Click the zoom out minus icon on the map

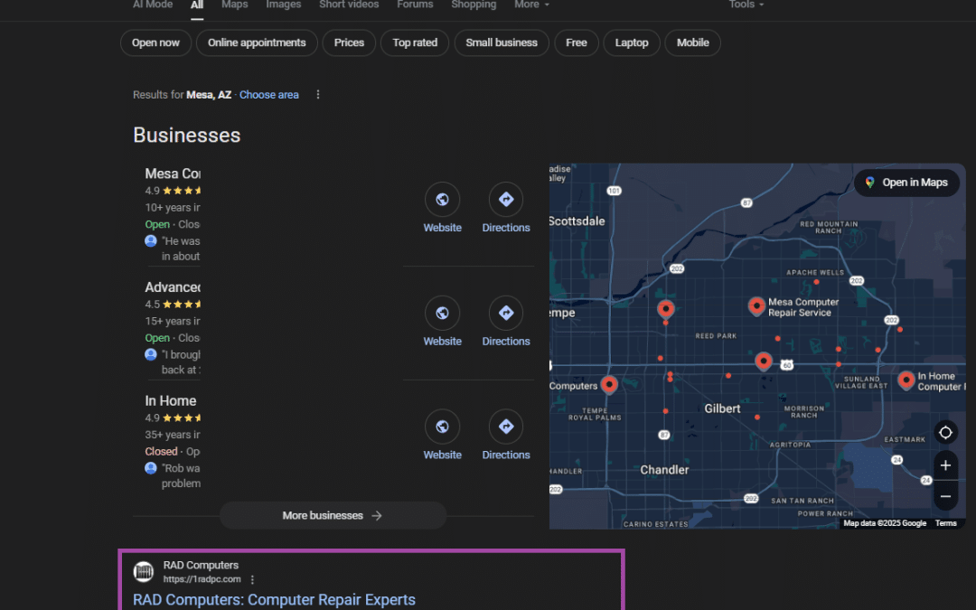click(x=945, y=495)
